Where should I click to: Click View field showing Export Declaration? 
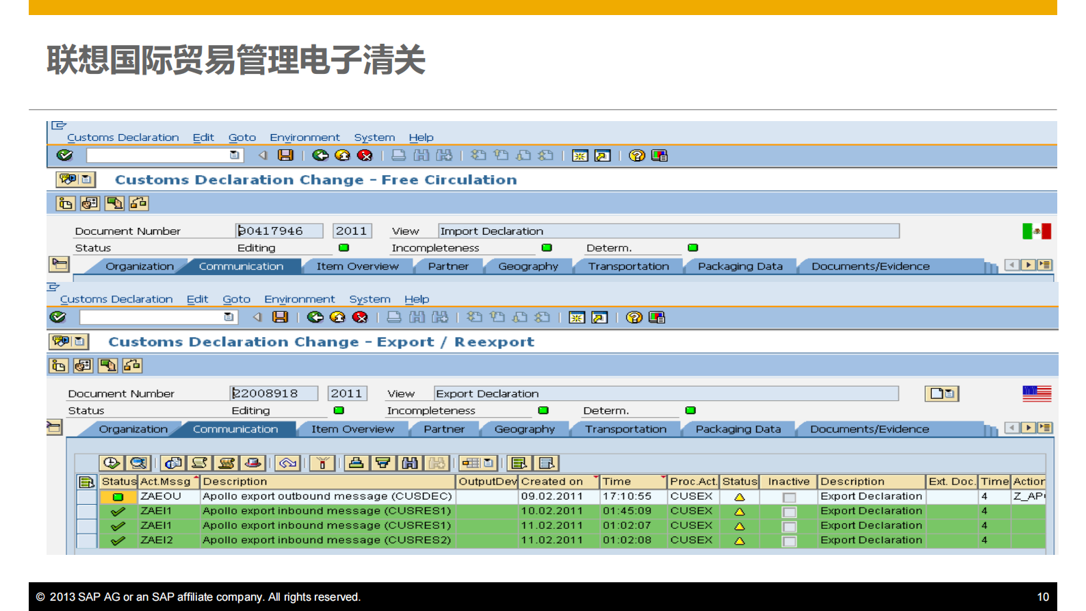click(x=666, y=393)
